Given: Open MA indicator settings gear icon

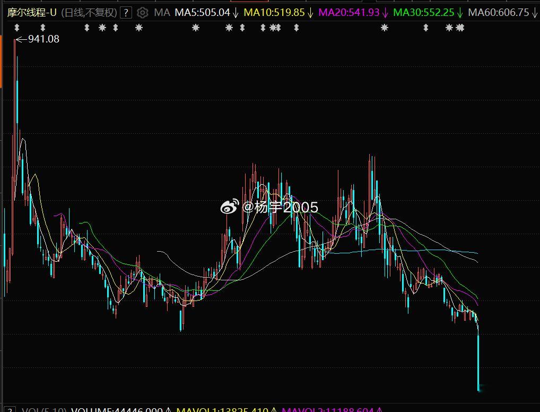Looking at the screenshot, I should pyautogui.click(x=142, y=13).
